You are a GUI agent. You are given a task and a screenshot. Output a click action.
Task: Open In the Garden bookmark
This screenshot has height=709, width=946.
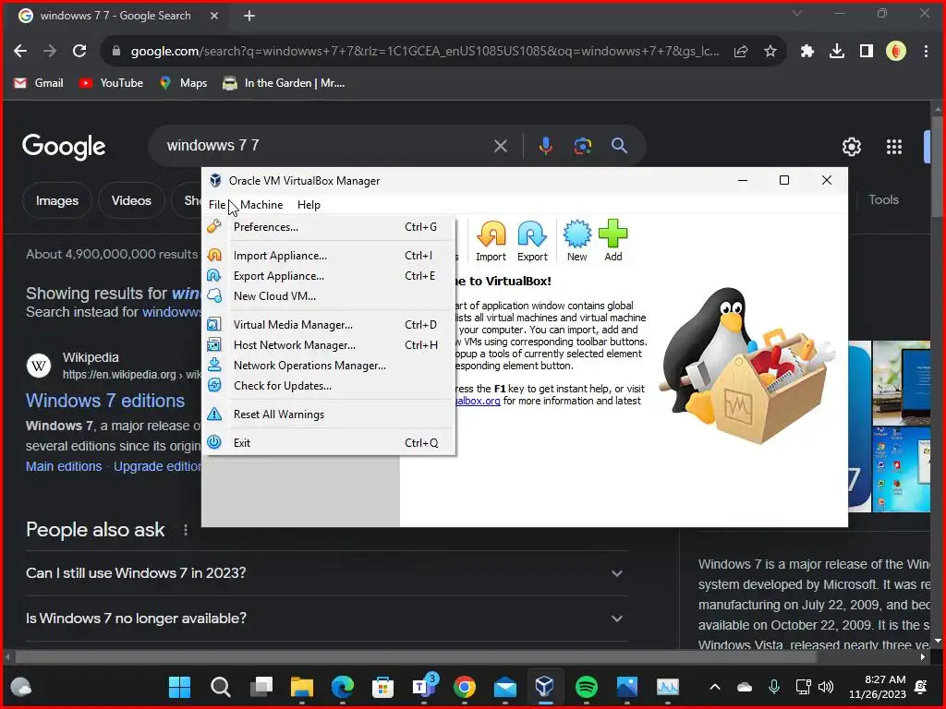click(284, 83)
